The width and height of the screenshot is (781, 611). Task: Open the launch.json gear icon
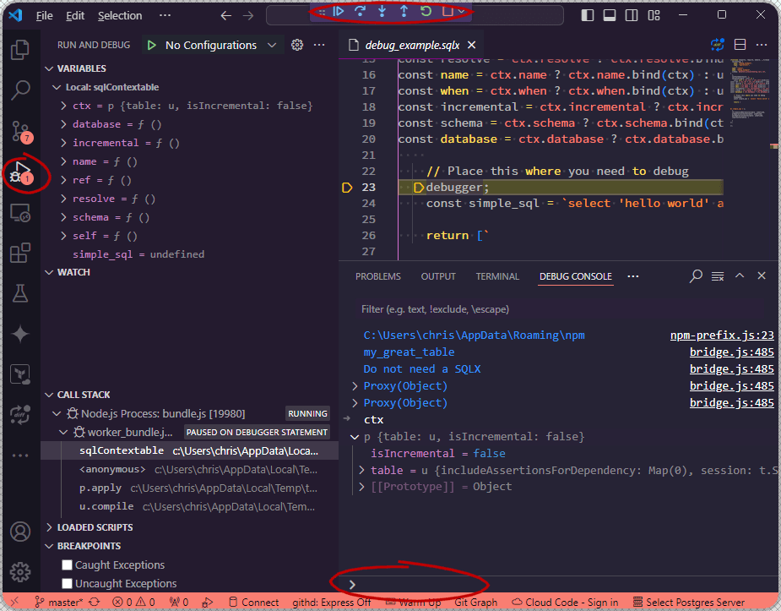[297, 45]
